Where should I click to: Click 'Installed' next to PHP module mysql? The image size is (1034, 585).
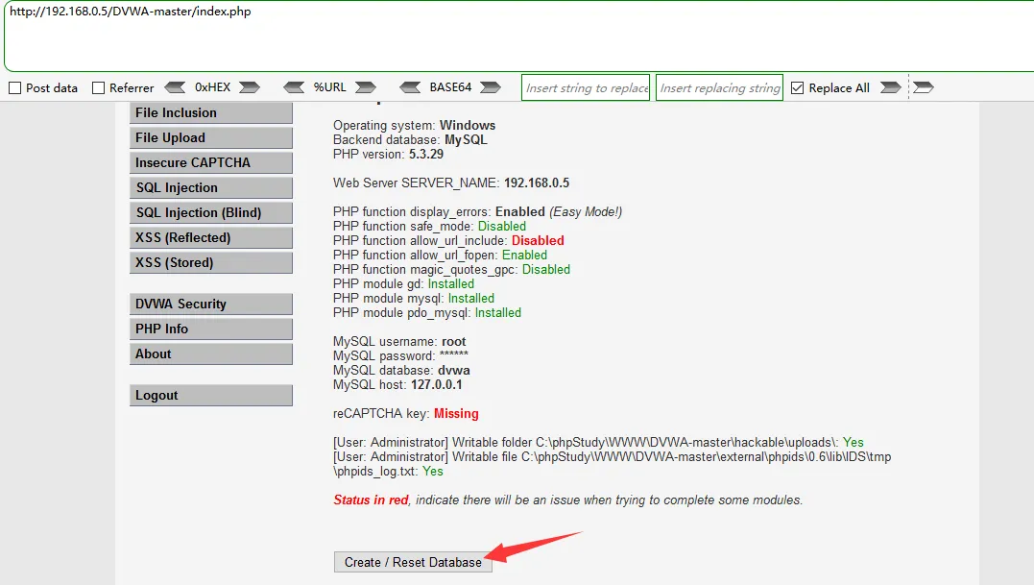470,298
